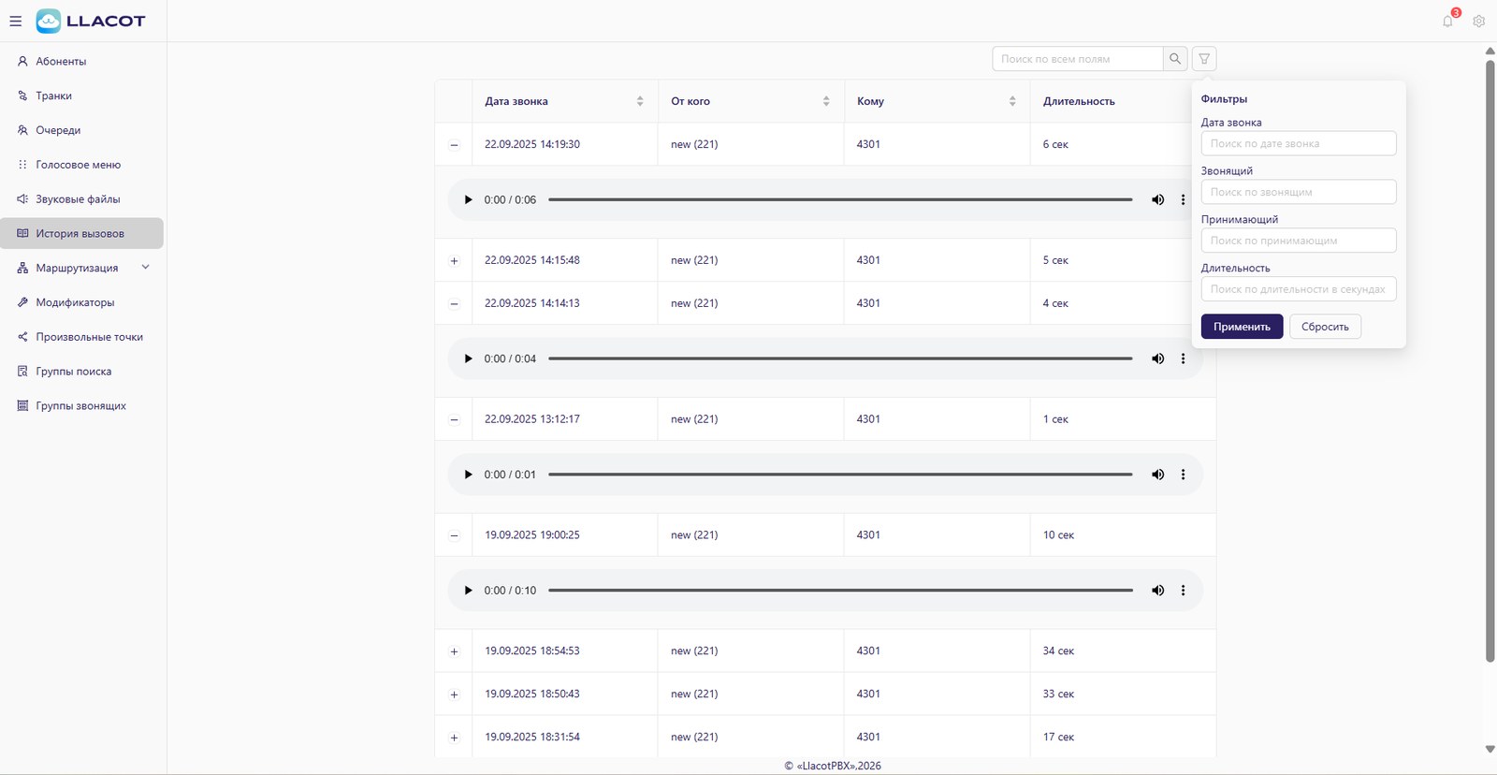1497x775 pixels.
Task: Mute audio of the 0:04 recording
Action: (x=1158, y=358)
